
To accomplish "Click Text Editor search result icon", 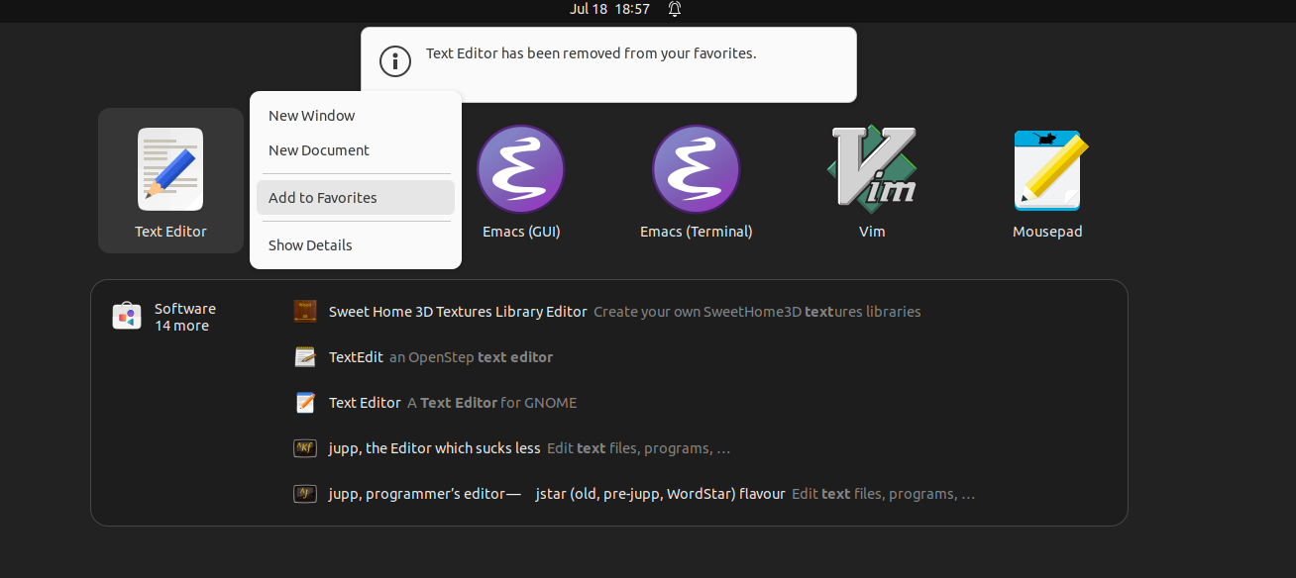I will (x=305, y=403).
